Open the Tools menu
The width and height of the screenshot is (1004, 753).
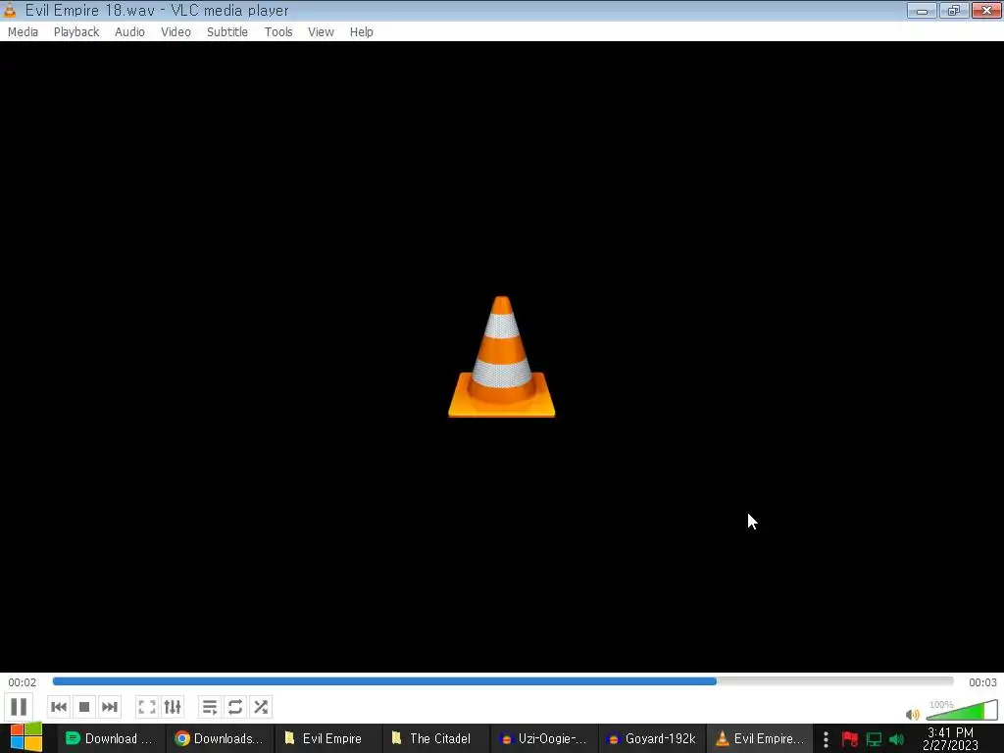[x=278, y=32]
